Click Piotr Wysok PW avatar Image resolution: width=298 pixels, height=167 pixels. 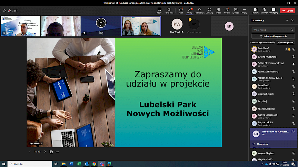pos(177,24)
